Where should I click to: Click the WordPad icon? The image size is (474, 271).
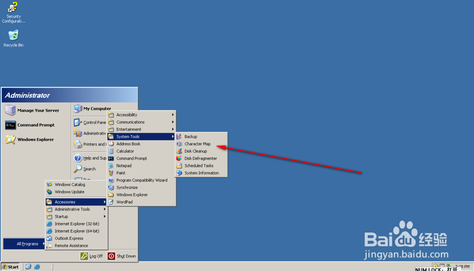pos(111,202)
